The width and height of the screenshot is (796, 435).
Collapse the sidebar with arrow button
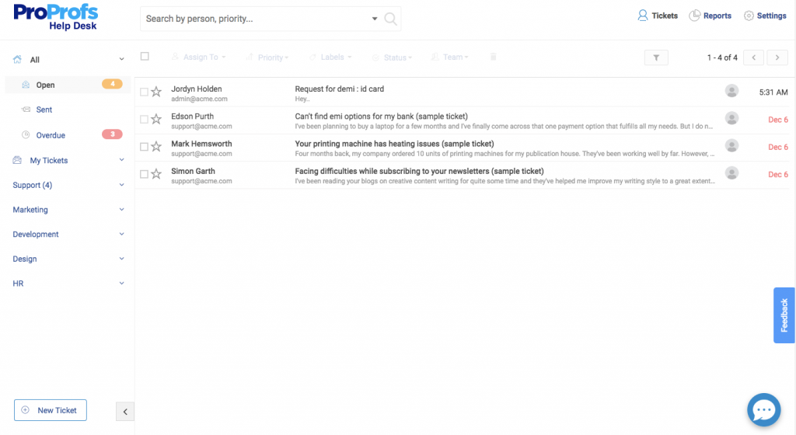125,411
